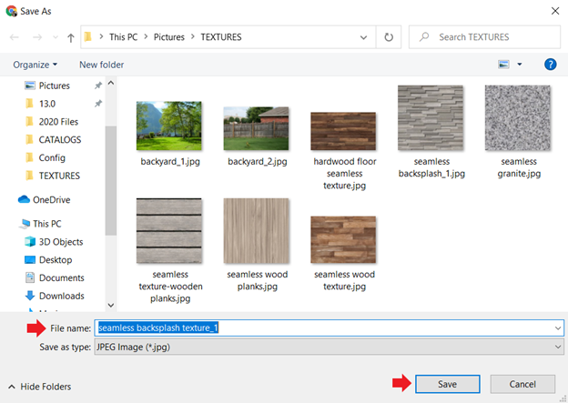Image resolution: width=568 pixels, height=403 pixels.
Task: Click the seamless granite.jpg file name label
Action: 519,167
